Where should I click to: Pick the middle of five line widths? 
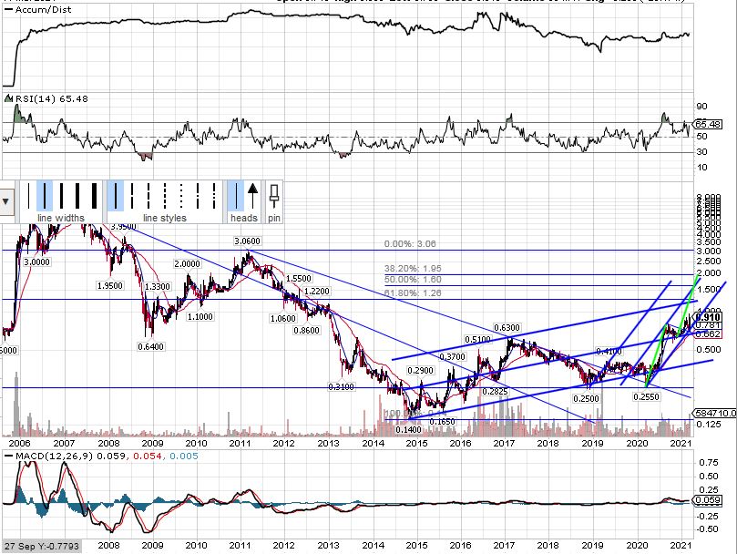[x=60, y=196]
